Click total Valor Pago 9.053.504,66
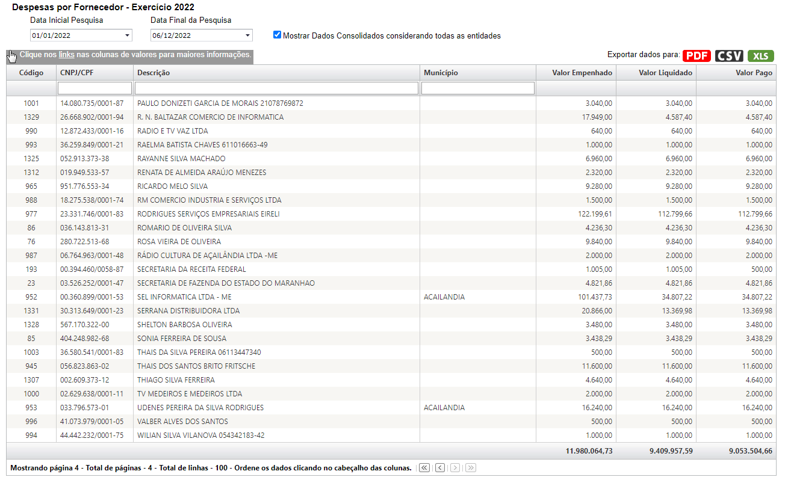Viewport: 785px width, 486px height. [751, 451]
